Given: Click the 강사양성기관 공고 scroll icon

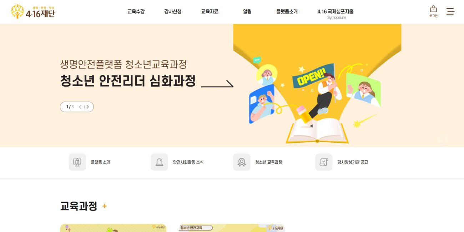Looking at the screenshot, I should point(324,162).
